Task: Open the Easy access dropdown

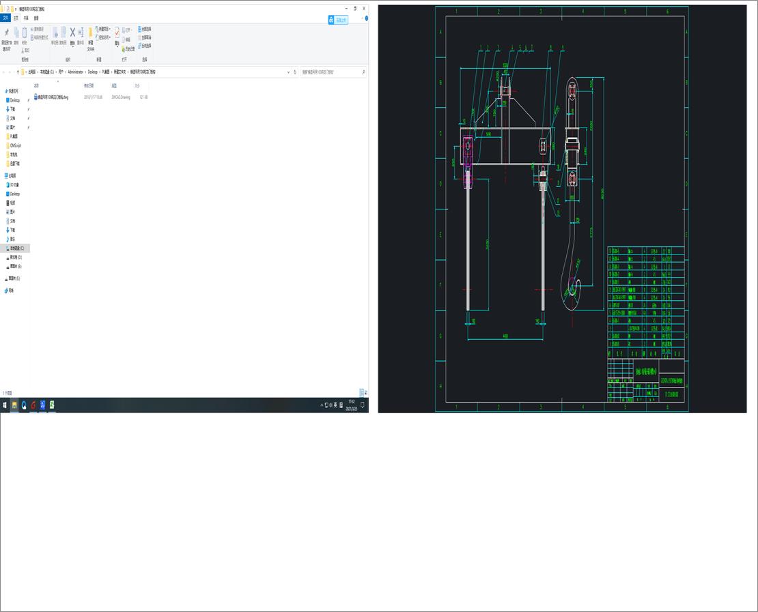Action: (104, 38)
